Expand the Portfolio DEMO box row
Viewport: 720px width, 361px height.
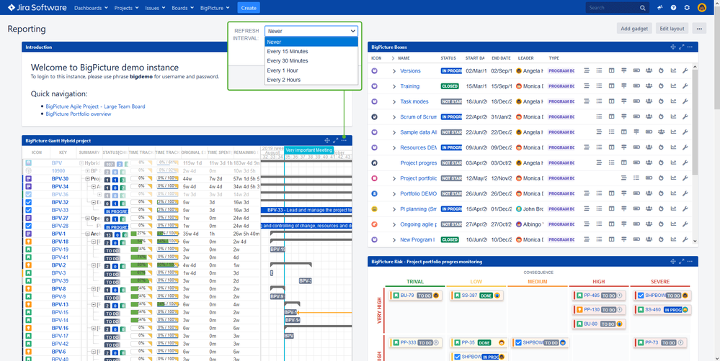tap(394, 193)
